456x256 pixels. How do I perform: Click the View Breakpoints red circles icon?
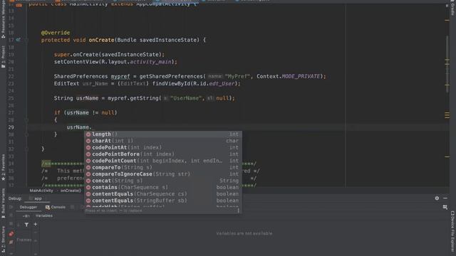pos(11,234)
